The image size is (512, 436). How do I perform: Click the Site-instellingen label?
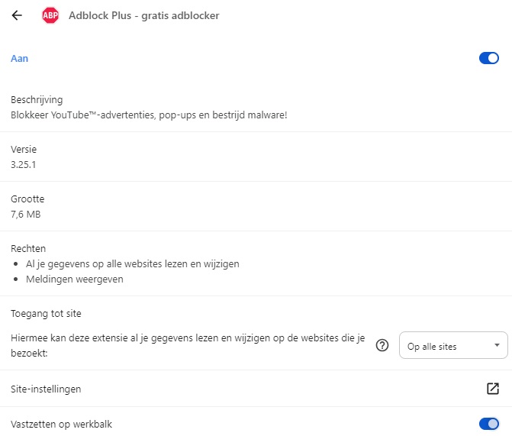click(46, 389)
